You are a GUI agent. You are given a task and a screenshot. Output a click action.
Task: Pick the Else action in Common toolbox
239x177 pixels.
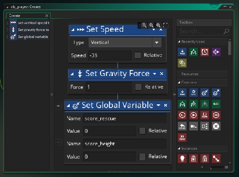point(216,104)
